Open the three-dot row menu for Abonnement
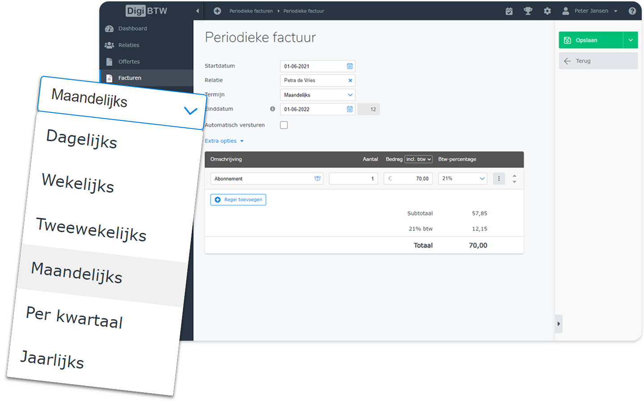Viewport: 644px width, 403px height. (x=499, y=179)
